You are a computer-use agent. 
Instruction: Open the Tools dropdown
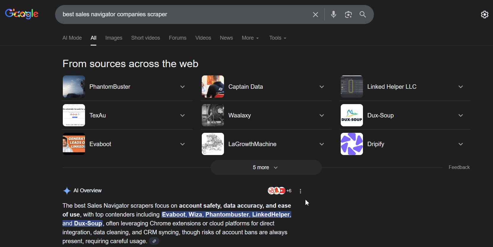click(278, 38)
